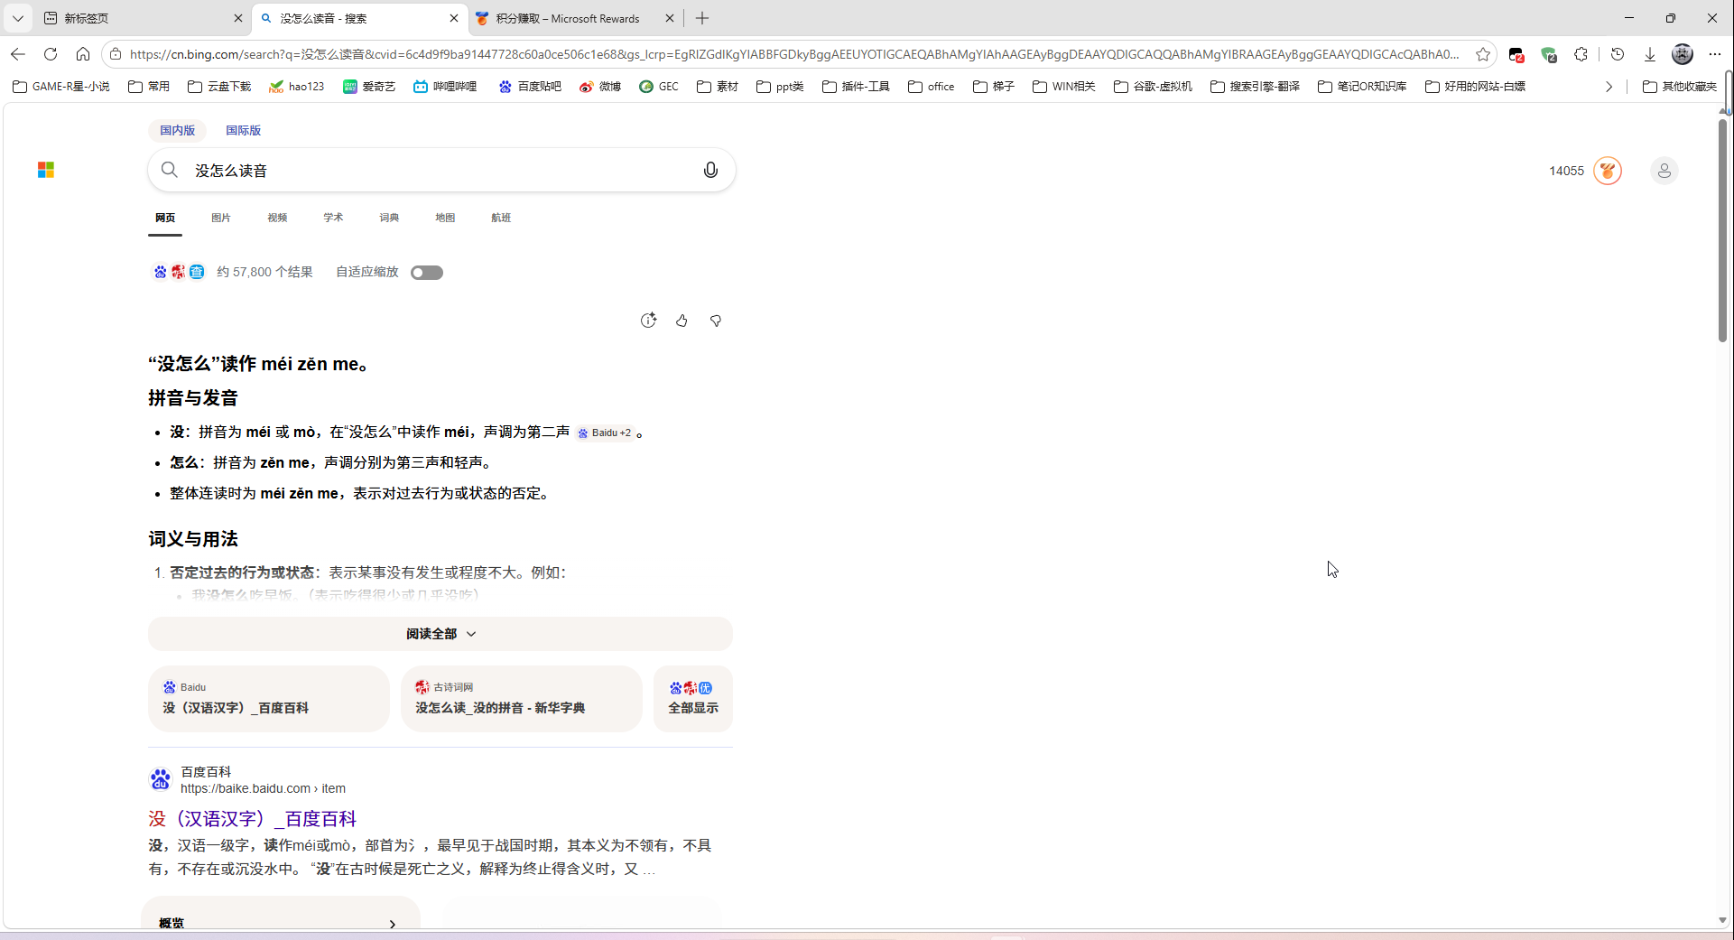This screenshot has height=940, width=1734.
Task: Open 其他收藏夹 bookmarks folder
Action: [x=1680, y=87]
